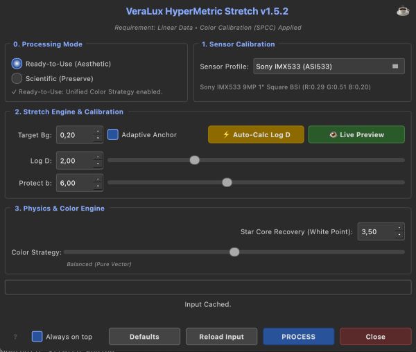
Task: Decrease Log D with down arrow
Action: coord(98,164)
